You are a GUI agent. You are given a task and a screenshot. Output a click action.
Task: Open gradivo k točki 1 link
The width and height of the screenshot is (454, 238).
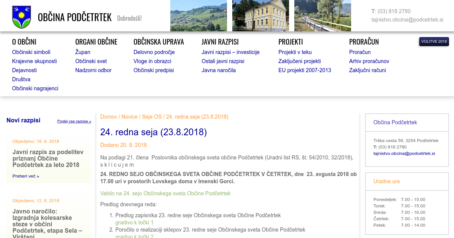click(x=134, y=223)
